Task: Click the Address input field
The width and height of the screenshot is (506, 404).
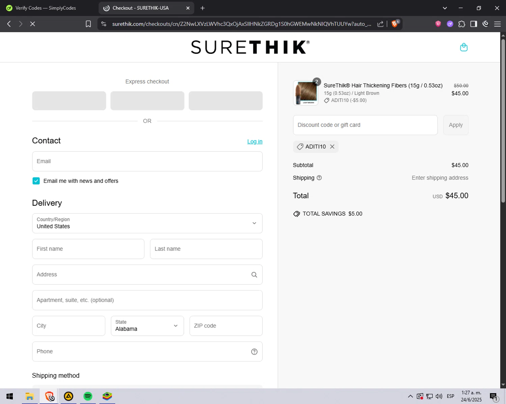Action: tap(147, 275)
